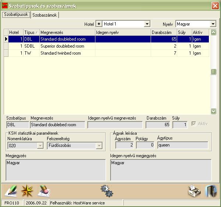
Task: Click the eraser delete icon
Action: (x=44, y=192)
